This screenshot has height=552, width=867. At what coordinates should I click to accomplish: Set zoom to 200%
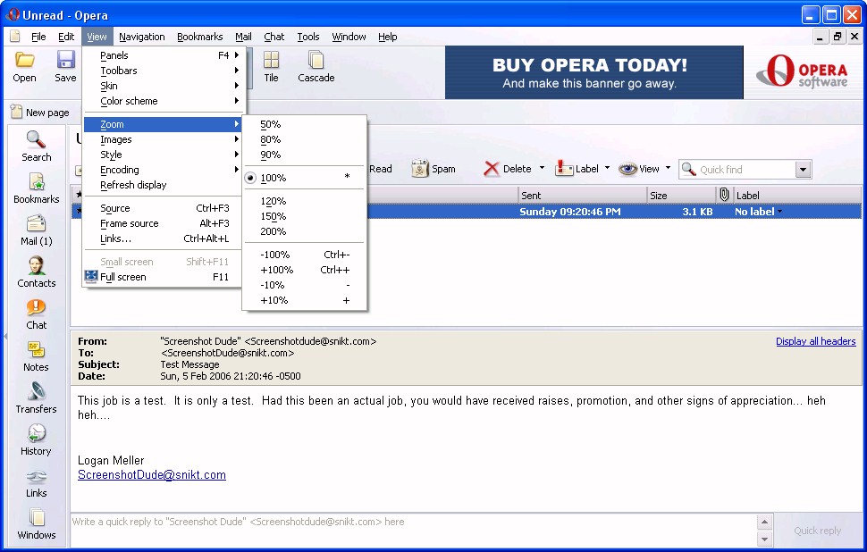coord(305,231)
